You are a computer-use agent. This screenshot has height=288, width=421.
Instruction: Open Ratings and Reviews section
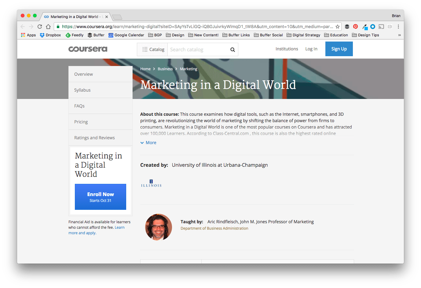94,137
